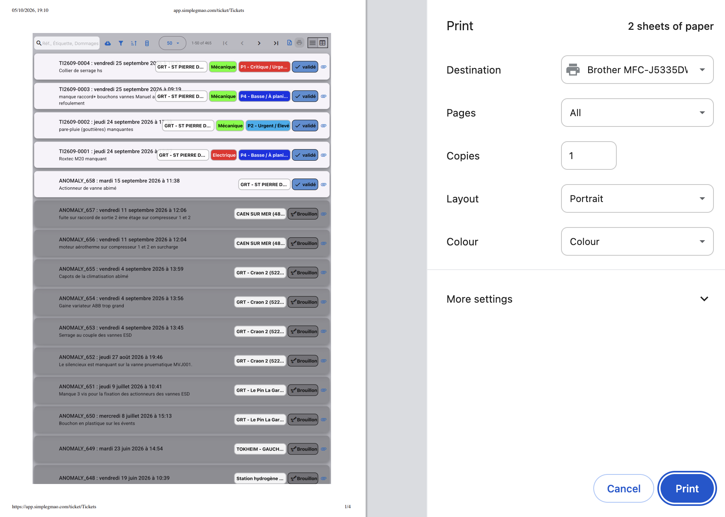Open the Destination printer dropdown

[x=637, y=70]
